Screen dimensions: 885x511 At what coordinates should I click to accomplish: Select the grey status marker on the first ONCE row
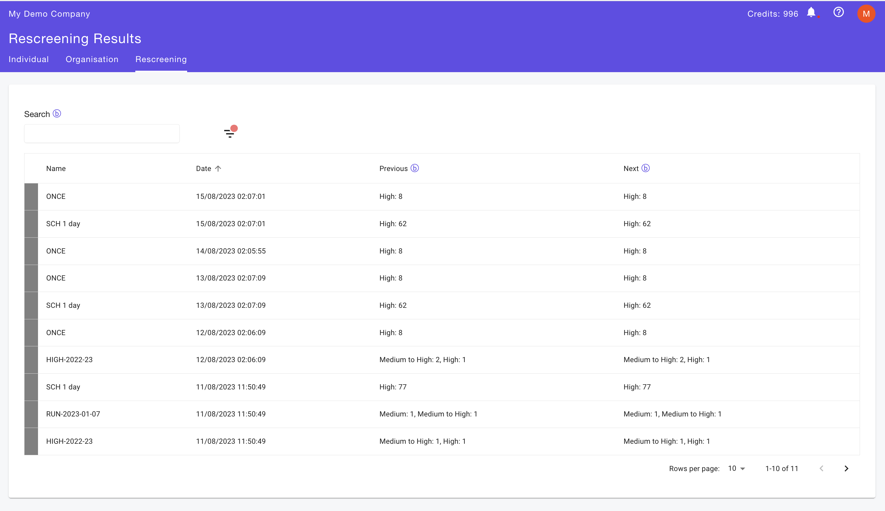[x=31, y=196]
